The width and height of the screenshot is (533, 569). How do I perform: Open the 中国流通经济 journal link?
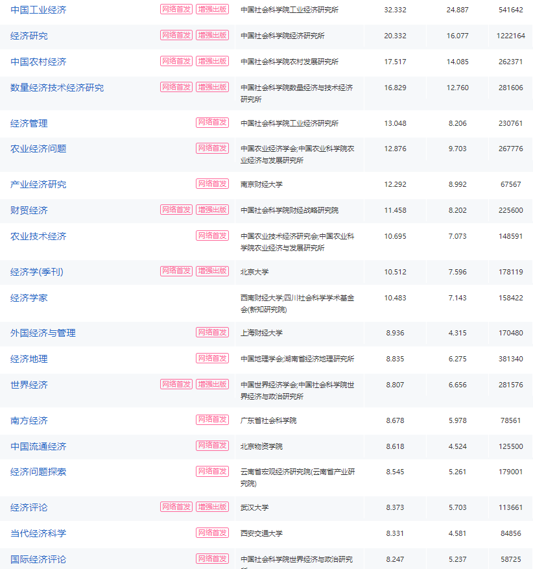click(x=38, y=447)
